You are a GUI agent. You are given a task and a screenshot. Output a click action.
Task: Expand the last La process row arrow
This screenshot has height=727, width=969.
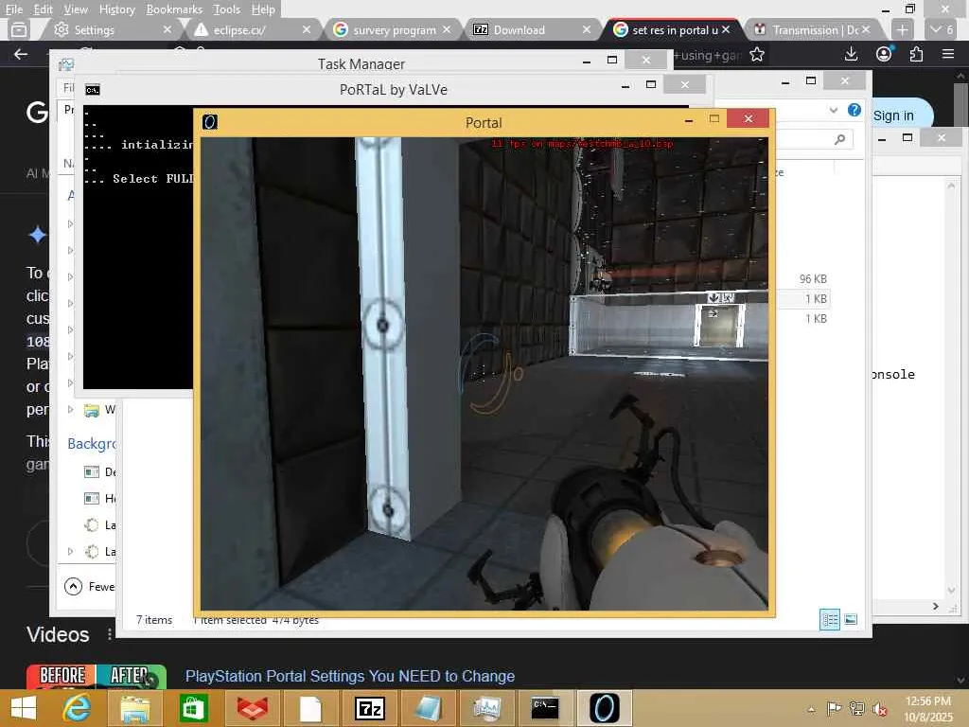click(70, 551)
